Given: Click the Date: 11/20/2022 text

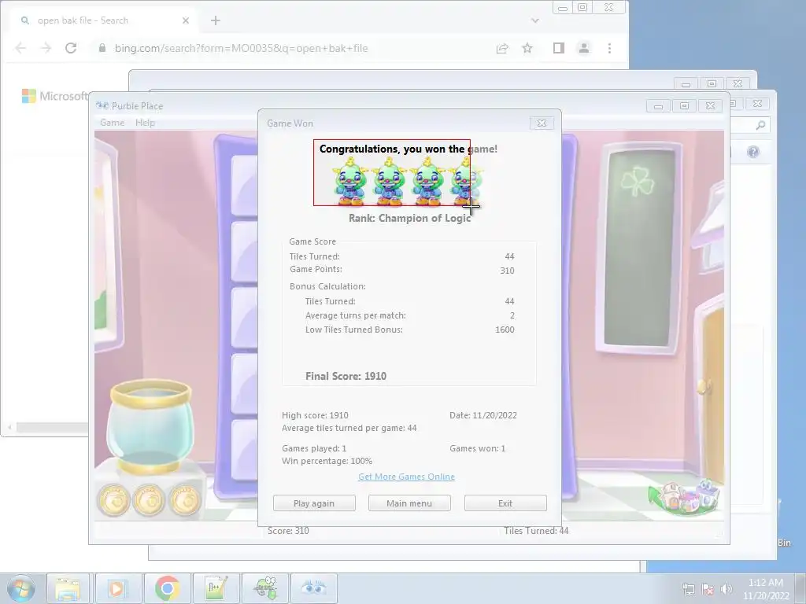Looking at the screenshot, I should pos(483,415).
